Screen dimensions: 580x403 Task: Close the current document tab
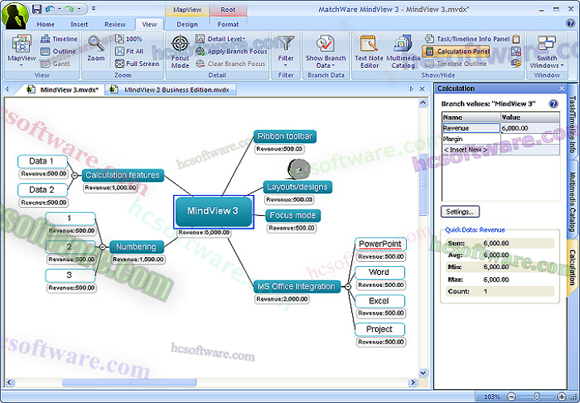tap(422, 89)
